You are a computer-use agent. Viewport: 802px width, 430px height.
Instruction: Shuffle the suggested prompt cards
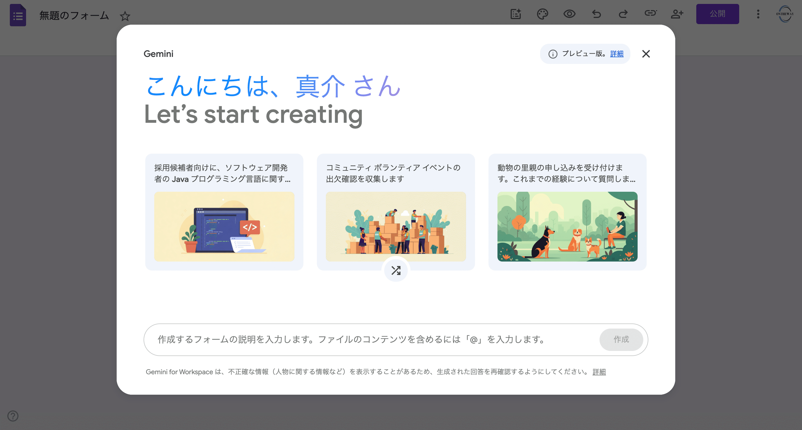coord(396,271)
